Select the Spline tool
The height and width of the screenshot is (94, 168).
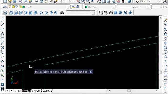pos(2,57)
